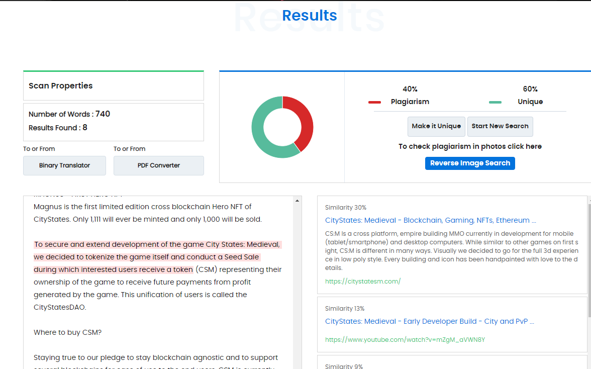This screenshot has width=591, height=369.
Task: Click the 'CityStatesDAO.' text in the document
Action: (60, 308)
